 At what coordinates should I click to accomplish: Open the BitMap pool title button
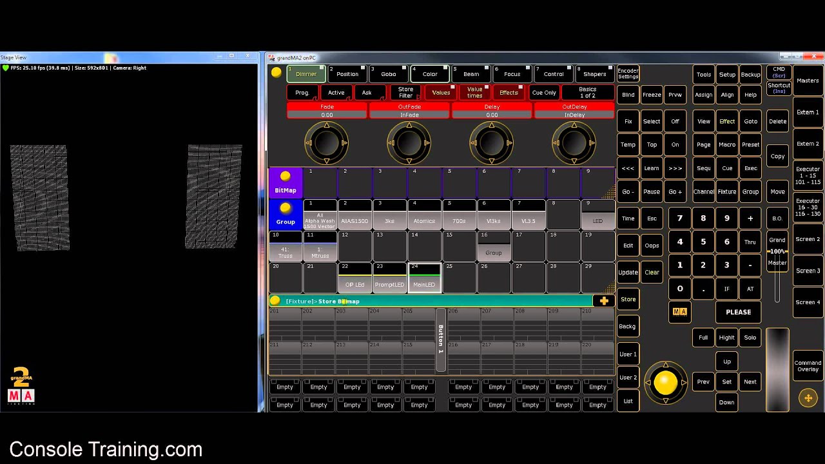(286, 182)
